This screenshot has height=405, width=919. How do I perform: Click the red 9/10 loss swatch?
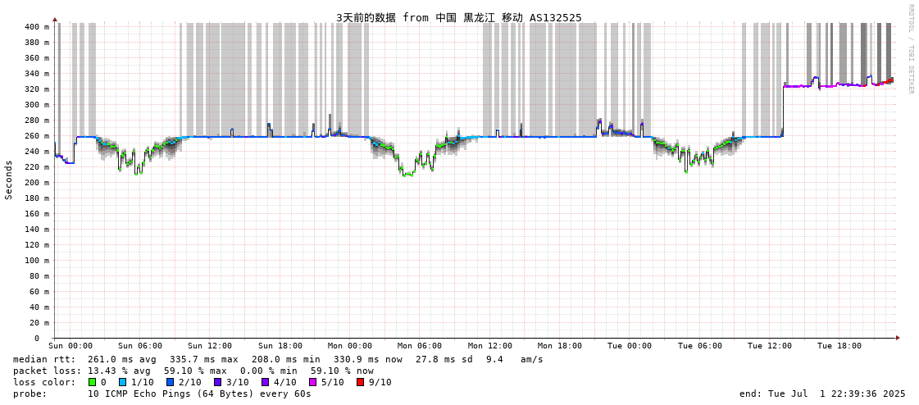[x=361, y=382]
